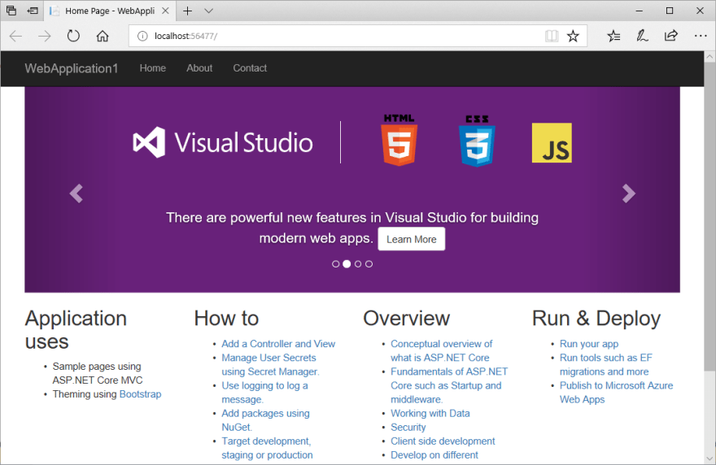This screenshot has height=465, width=716.
Task: Open the Bootstrap link
Action: pyautogui.click(x=140, y=394)
